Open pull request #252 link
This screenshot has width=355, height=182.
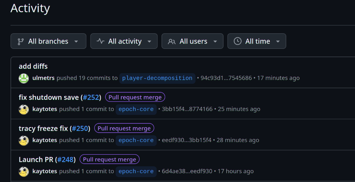click(x=91, y=98)
